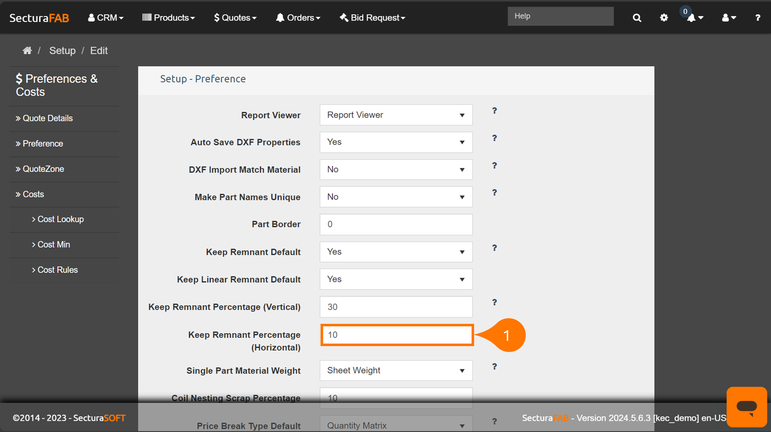Open the Products menu
Image resolution: width=771 pixels, height=432 pixels.
click(169, 18)
